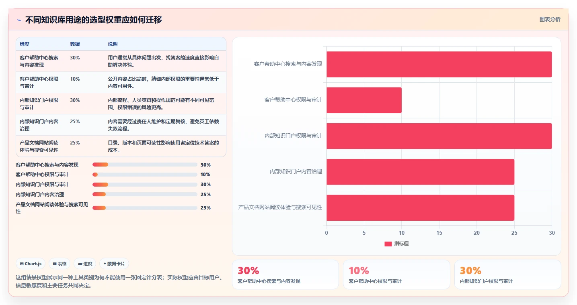Click the 表格 chip
577x305 pixels.
pos(60,264)
